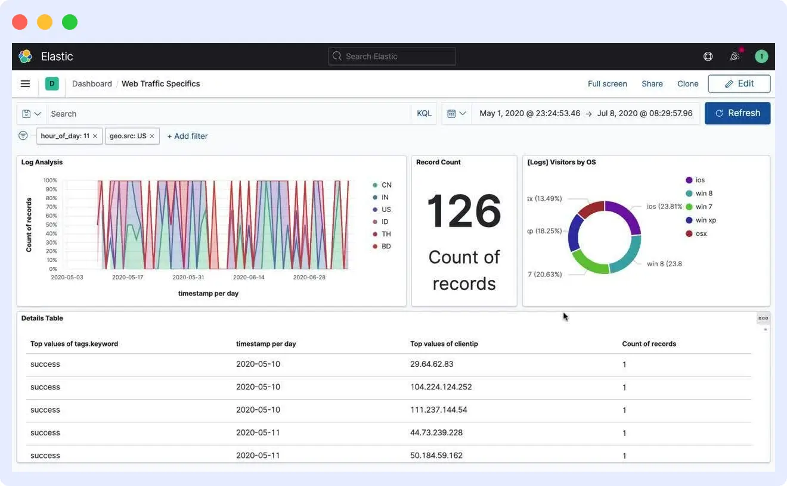Switch the query language by clicking KQL

pyautogui.click(x=423, y=113)
